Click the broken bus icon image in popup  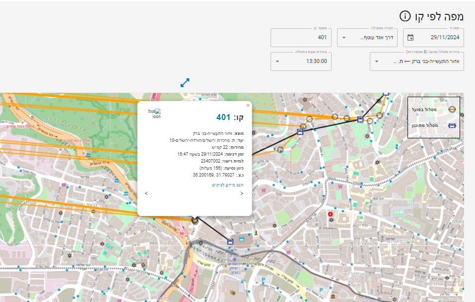(155, 114)
